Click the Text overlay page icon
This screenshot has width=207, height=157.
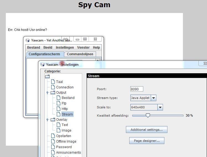coord(58,125)
